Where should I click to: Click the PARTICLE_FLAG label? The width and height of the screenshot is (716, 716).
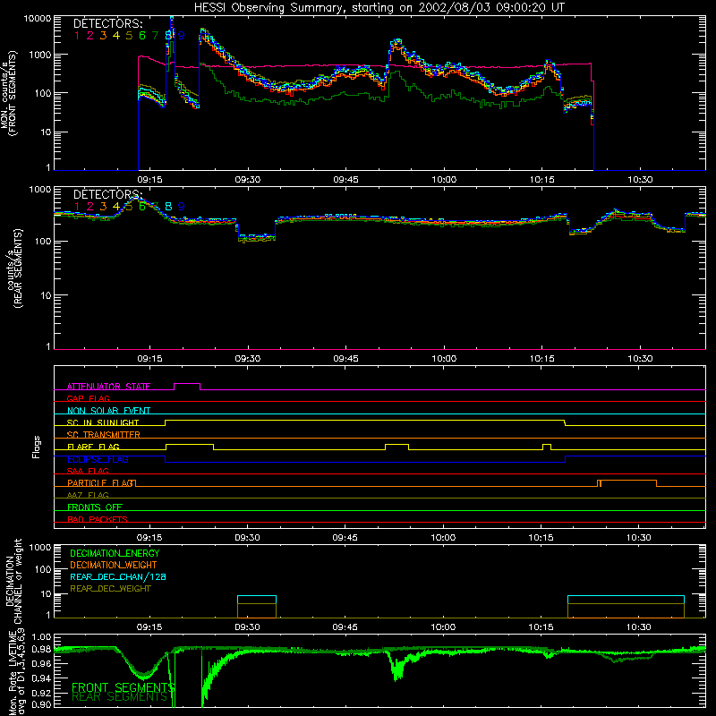[101, 482]
